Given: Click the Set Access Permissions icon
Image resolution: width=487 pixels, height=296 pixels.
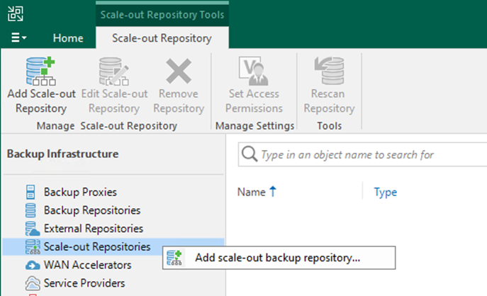Looking at the screenshot, I should click(x=254, y=71).
